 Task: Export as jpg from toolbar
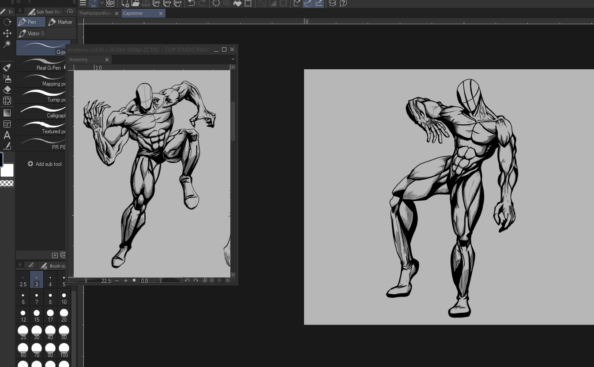point(156,3)
